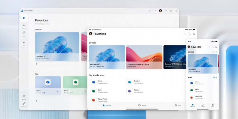Open Contoso full desktop - Alice card on tablet
This screenshot has height=119, width=238.
click(144, 57)
